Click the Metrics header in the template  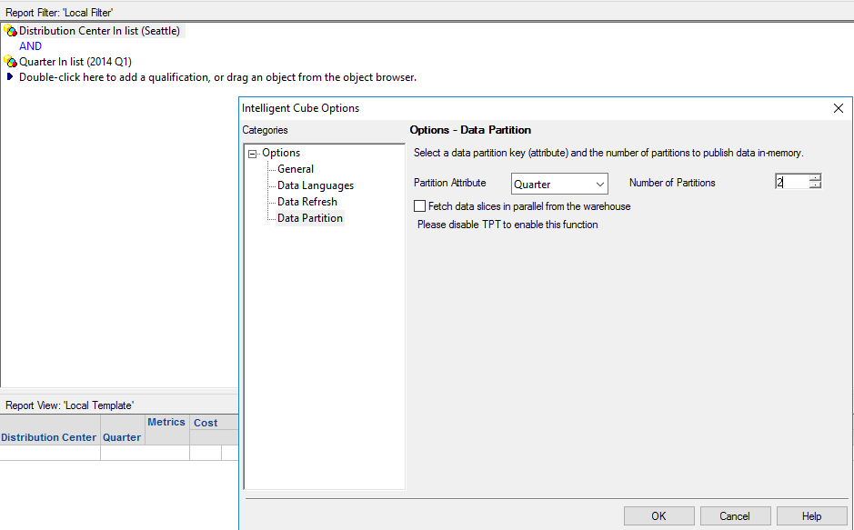166,422
